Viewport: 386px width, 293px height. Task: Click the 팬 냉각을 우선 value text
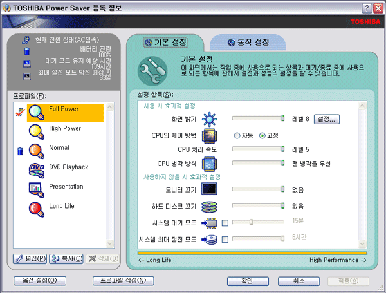(x=311, y=164)
